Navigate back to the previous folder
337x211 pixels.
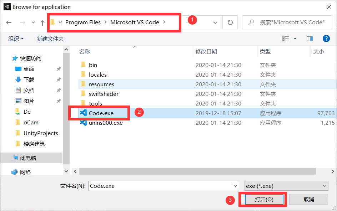click(9, 22)
